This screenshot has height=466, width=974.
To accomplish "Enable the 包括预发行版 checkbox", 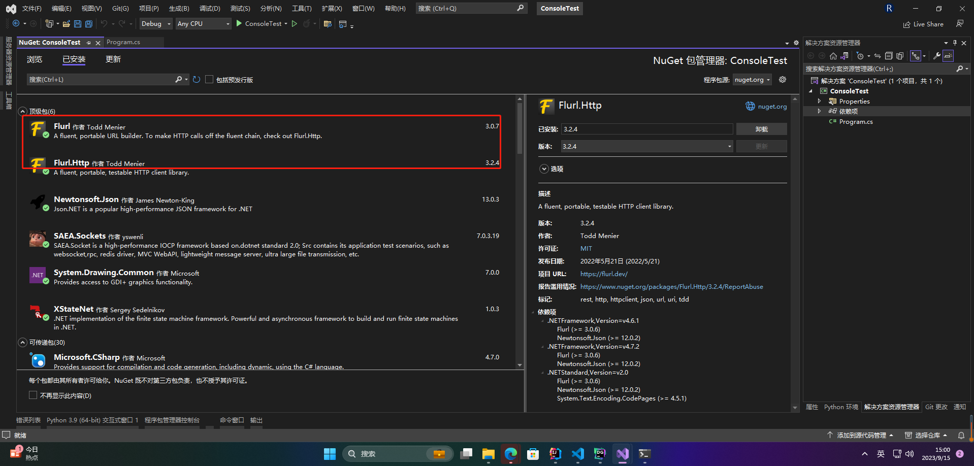I will point(209,79).
